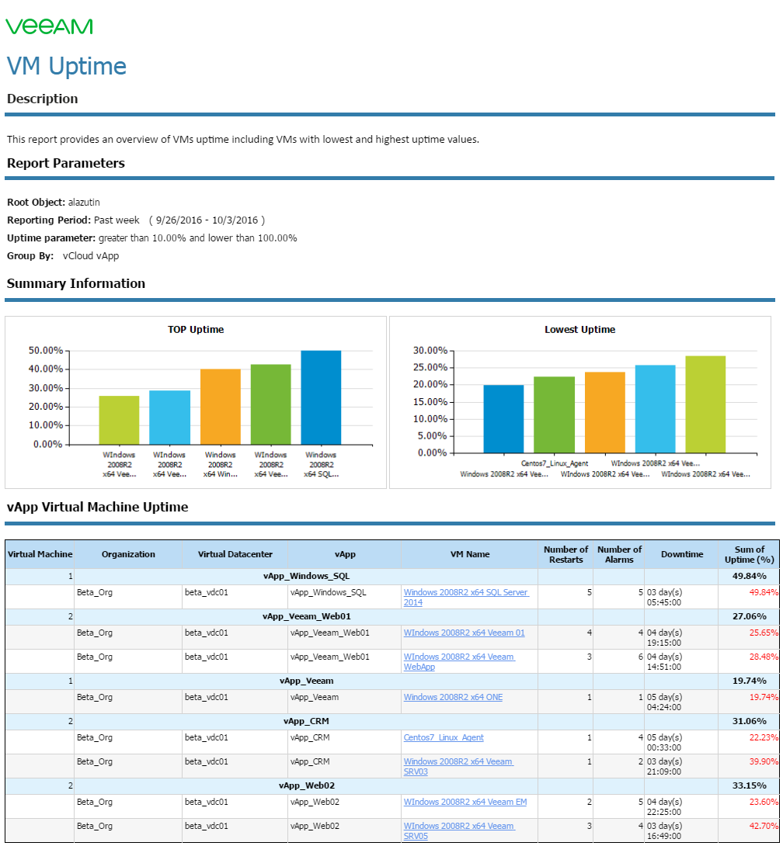The height and width of the screenshot is (846, 783).
Task: Select the vApp_Web02 group header row
Action: tap(392, 785)
